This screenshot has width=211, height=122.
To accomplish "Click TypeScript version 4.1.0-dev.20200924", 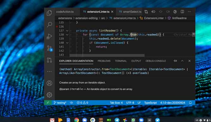I will (x=173, y=103).
